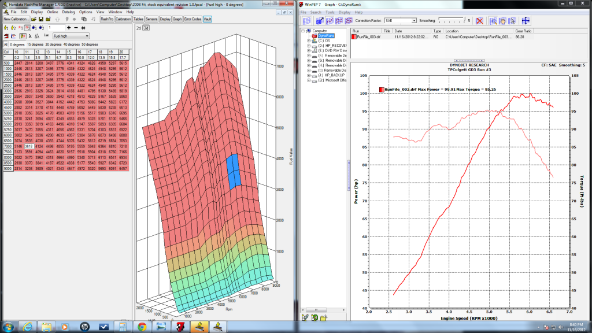Switch graph to 3d view
The height and width of the screenshot is (333, 592).
click(146, 28)
